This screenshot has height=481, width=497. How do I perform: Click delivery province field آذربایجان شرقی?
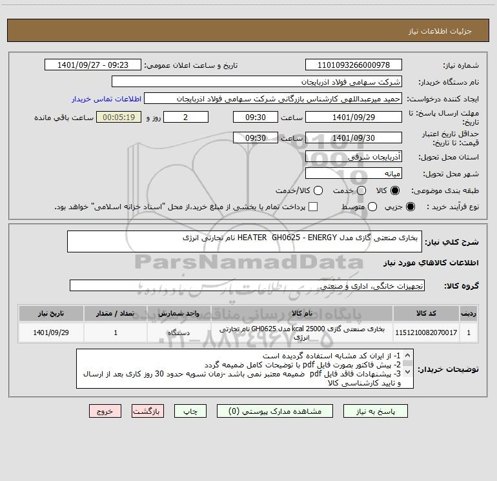coord(354,157)
